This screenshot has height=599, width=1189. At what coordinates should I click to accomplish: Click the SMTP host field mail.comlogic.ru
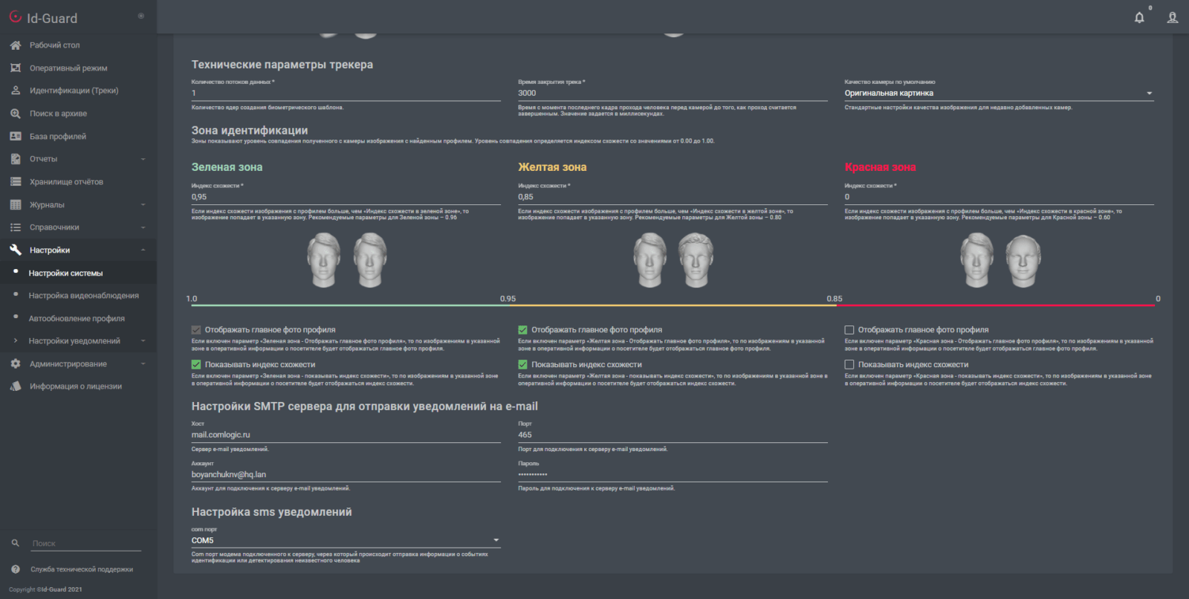pyautogui.click(x=346, y=435)
